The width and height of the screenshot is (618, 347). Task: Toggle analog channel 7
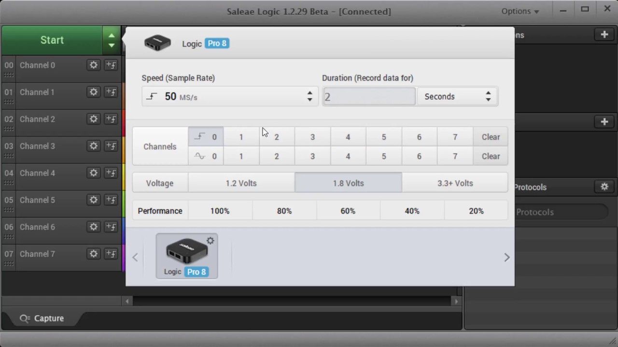pos(455,156)
